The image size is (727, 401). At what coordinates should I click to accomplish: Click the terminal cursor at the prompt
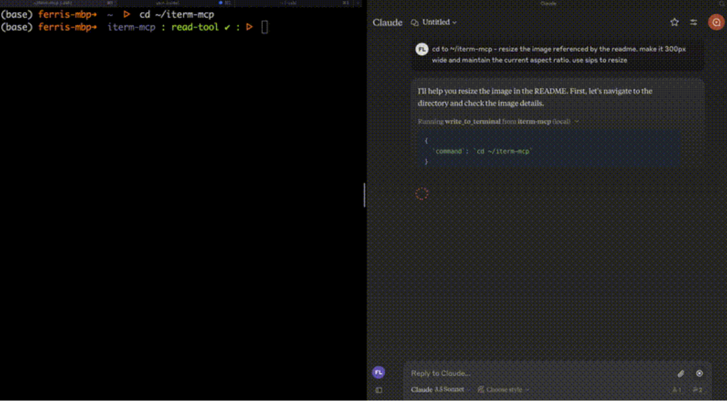tap(265, 27)
